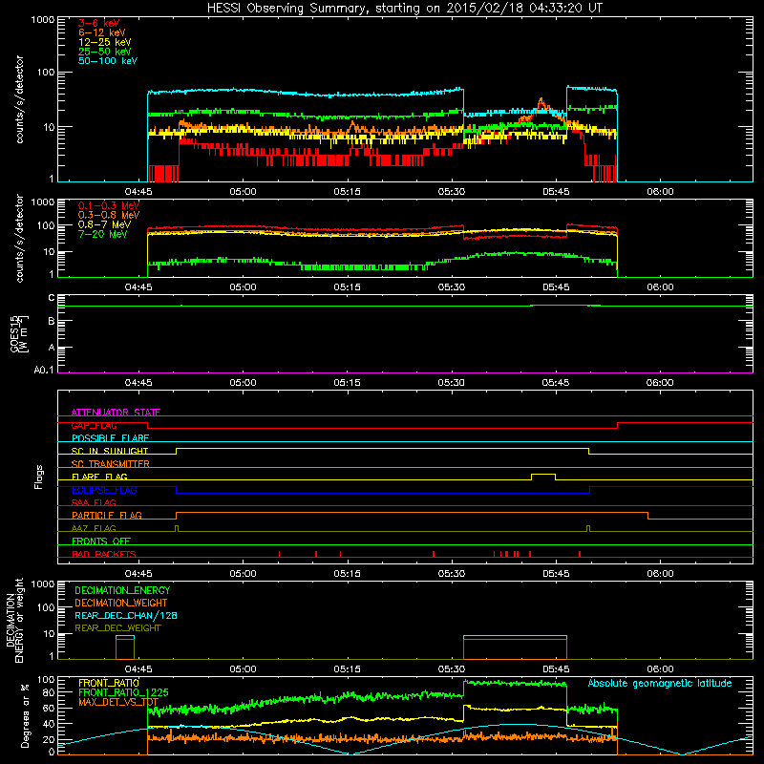Screen dimensions: 764x764
Task: Click the 0.8-7 MeV legend entry
Action: 104,224
